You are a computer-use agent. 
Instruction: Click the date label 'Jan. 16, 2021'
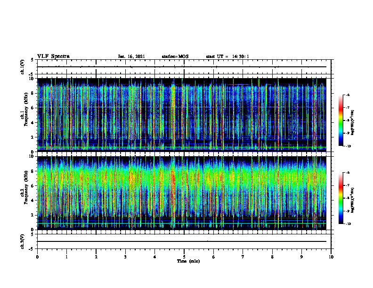pyautogui.click(x=131, y=56)
